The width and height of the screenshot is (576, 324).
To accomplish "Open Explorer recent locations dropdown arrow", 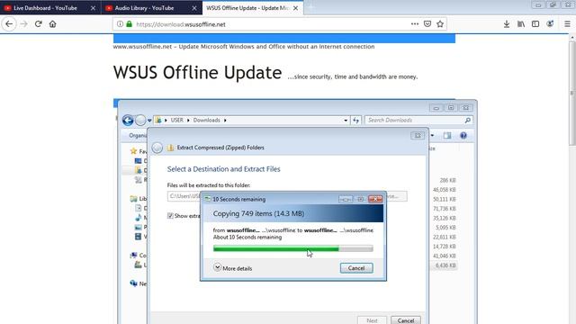I will click(149, 121).
